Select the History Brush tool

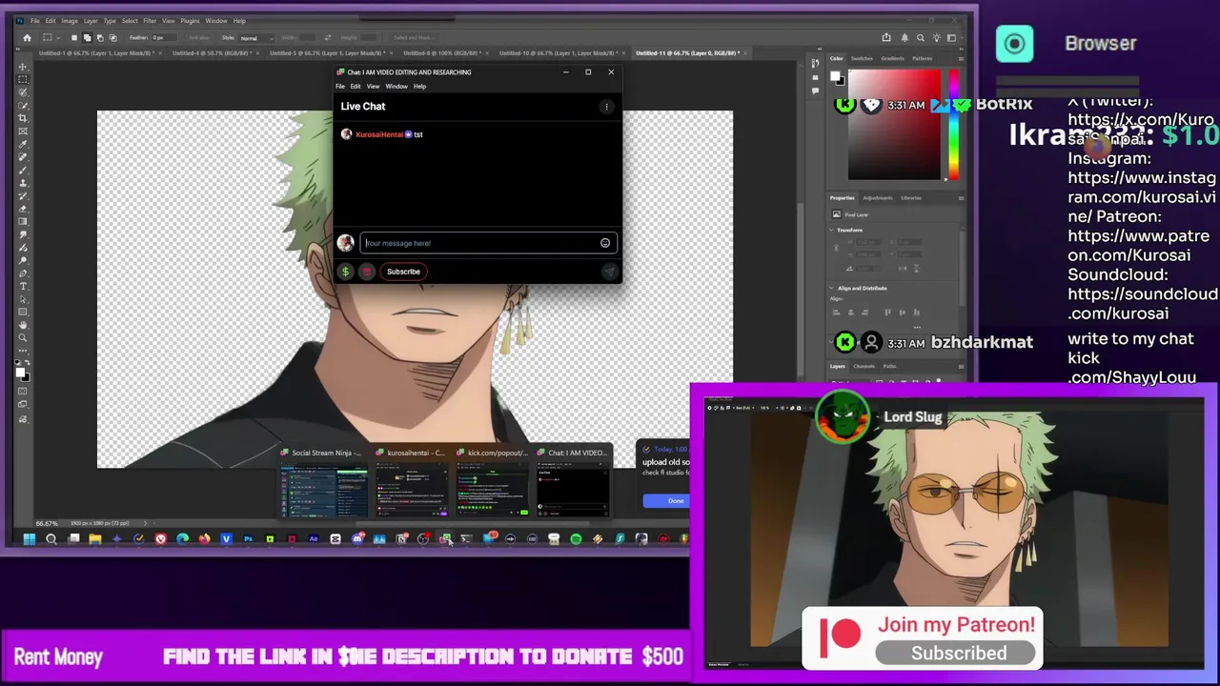(x=23, y=195)
